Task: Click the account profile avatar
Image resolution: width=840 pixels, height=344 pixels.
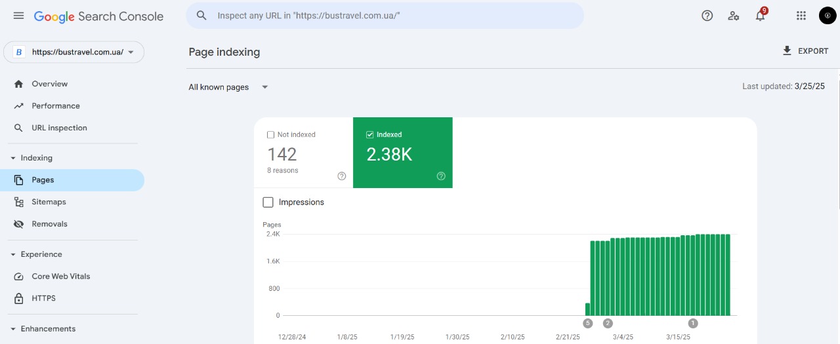Action: (827, 16)
